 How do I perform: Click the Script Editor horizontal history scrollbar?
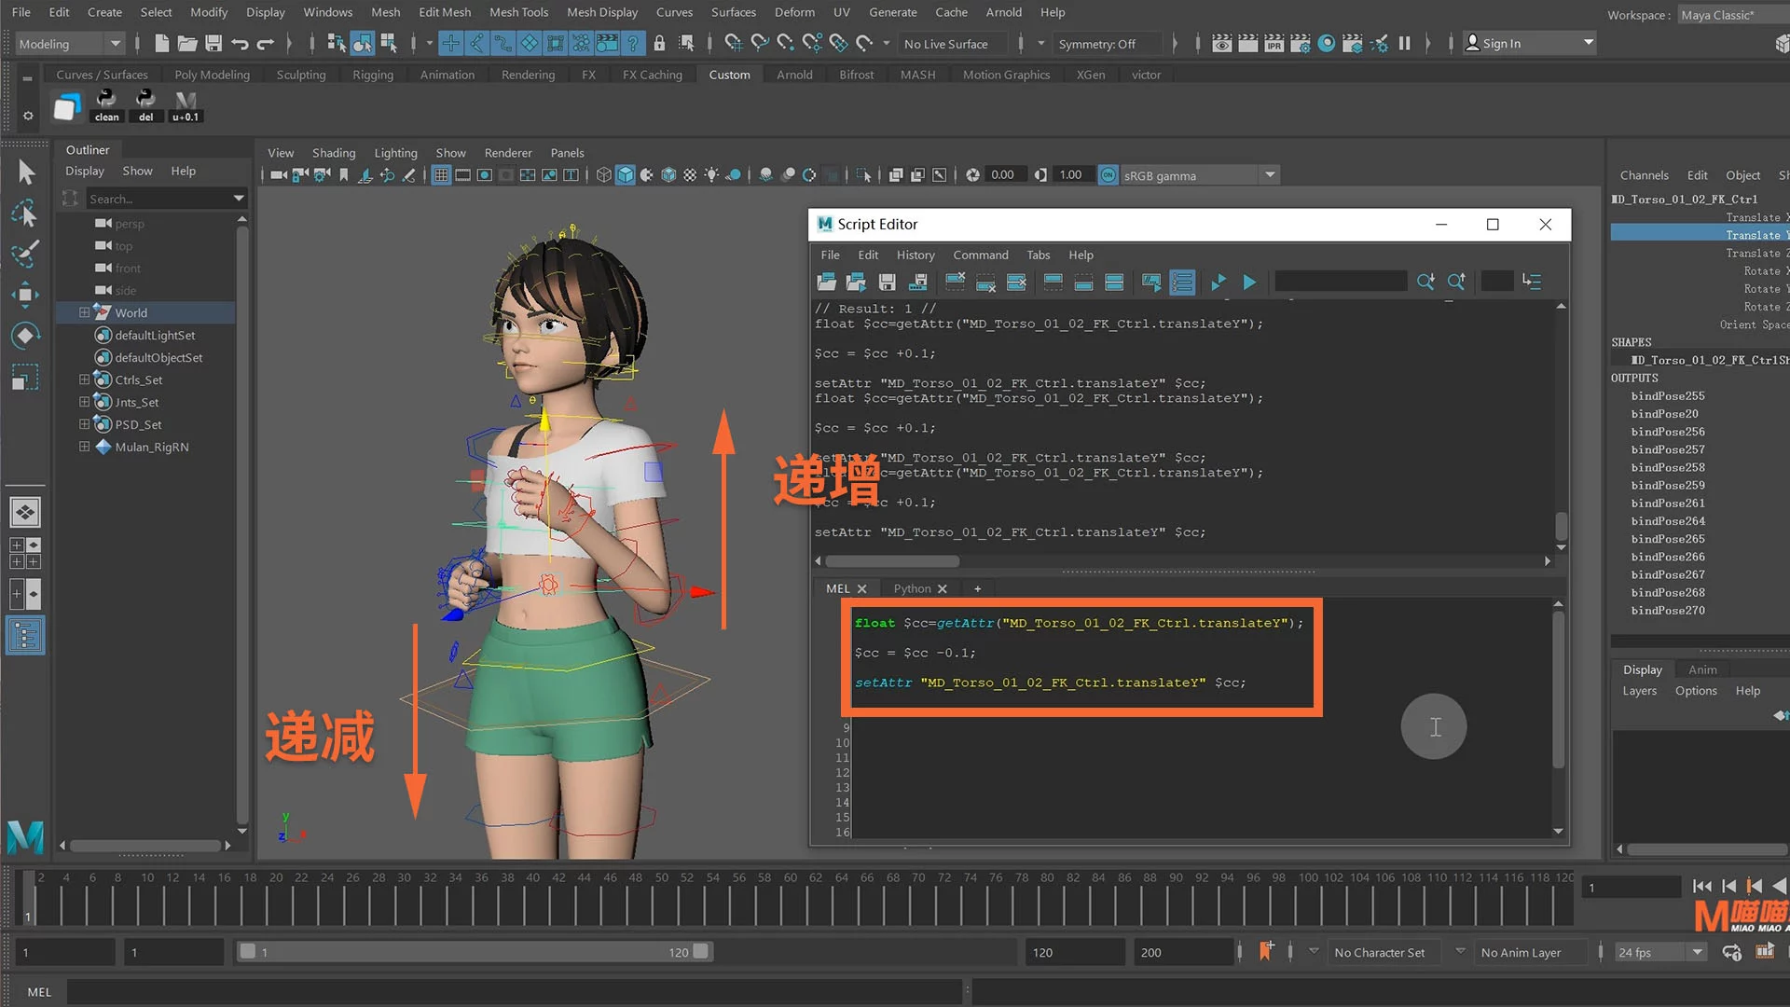click(x=892, y=561)
